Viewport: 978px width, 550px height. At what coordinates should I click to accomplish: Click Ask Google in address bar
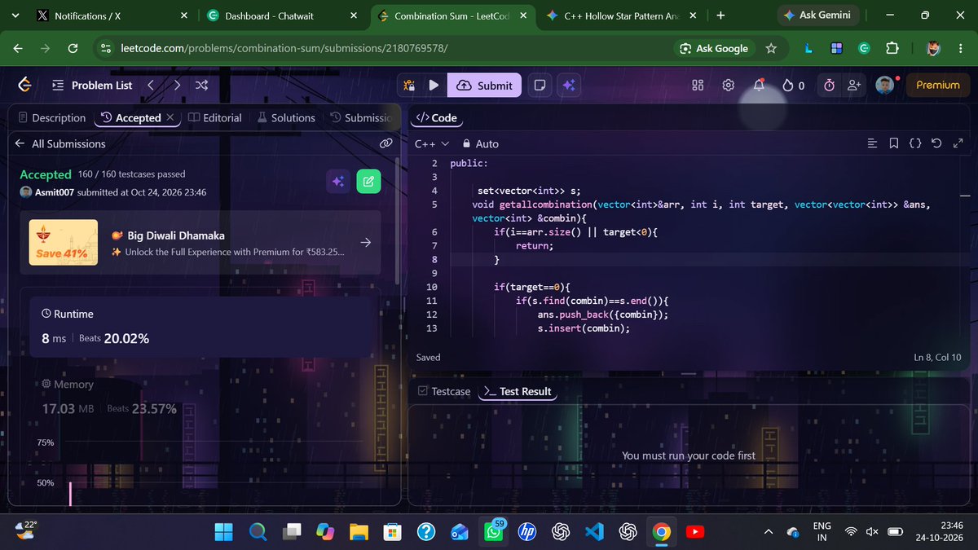click(714, 48)
